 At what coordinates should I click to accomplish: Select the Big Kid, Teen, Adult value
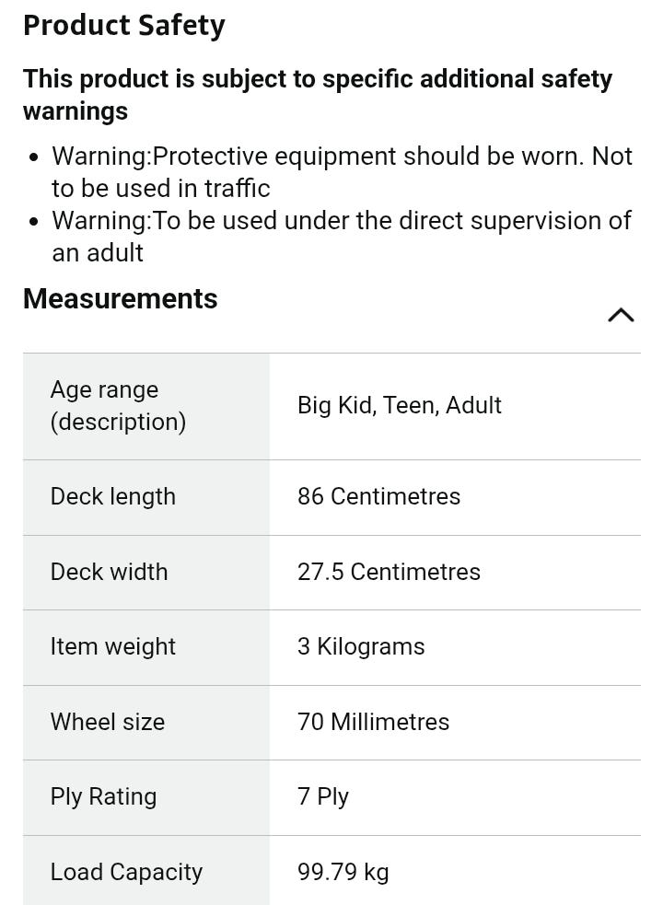pos(399,406)
